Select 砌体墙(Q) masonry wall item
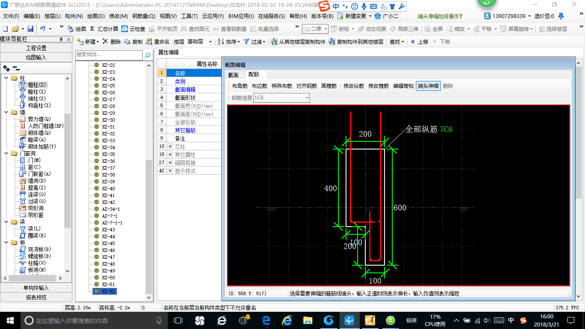Screen dimensions: 585x329 [36, 133]
